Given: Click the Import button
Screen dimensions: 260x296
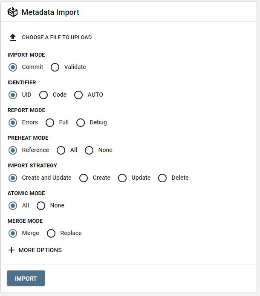Looking at the screenshot, I should pyautogui.click(x=26, y=278).
